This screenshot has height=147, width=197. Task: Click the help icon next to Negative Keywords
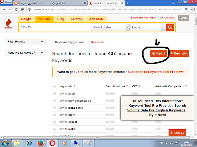click(x=35, y=52)
